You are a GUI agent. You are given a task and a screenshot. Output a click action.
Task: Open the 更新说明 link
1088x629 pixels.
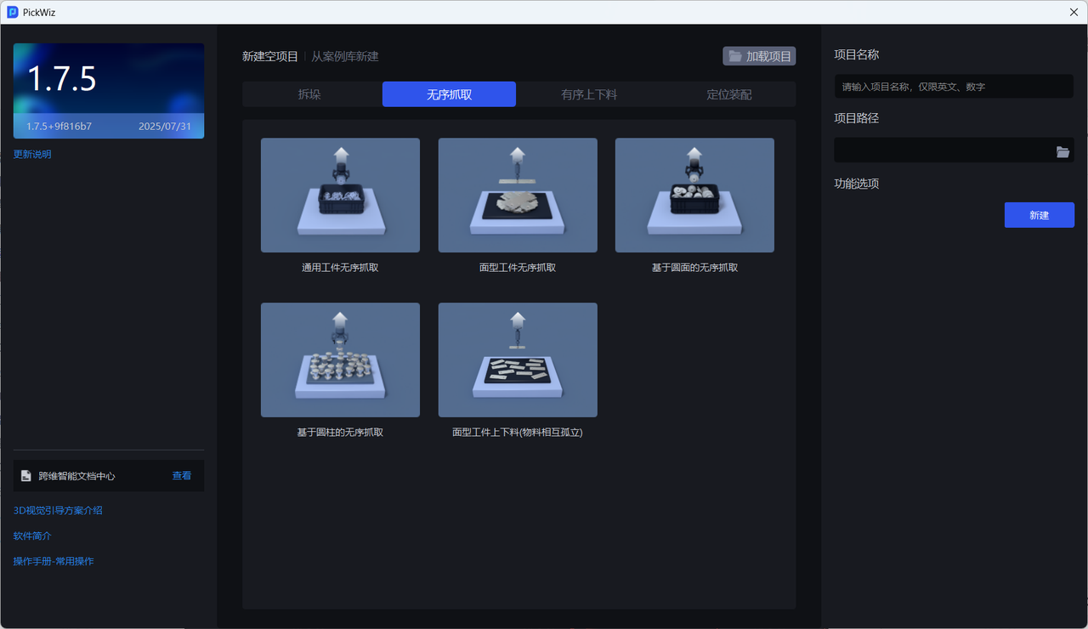32,155
